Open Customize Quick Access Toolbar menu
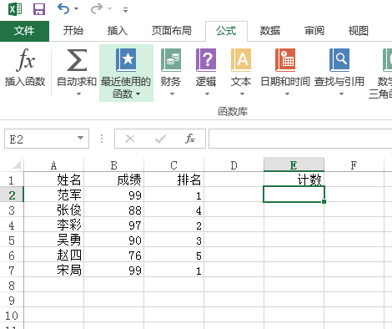The image size is (392, 329). (126, 10)
